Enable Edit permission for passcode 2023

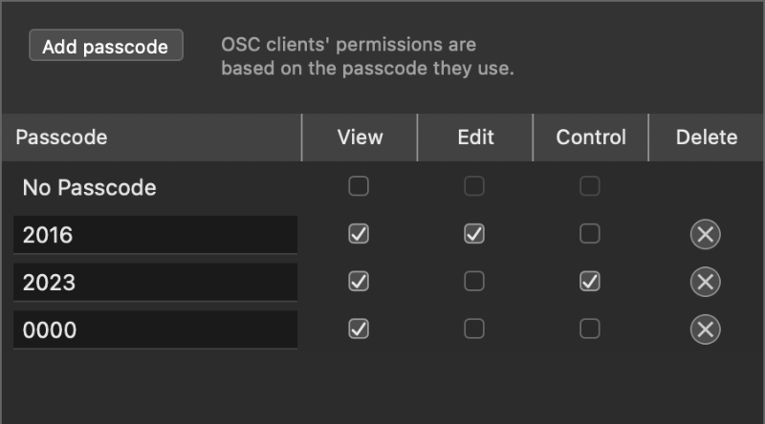coord(474,282)
